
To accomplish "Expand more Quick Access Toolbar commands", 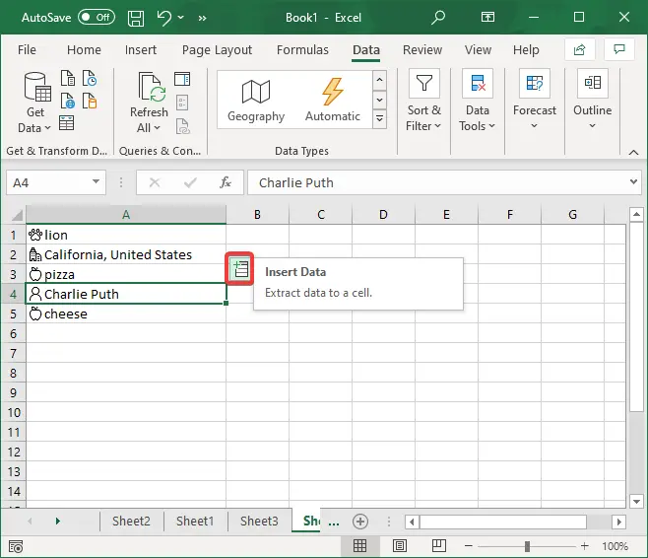I will (x=202, y=18).
